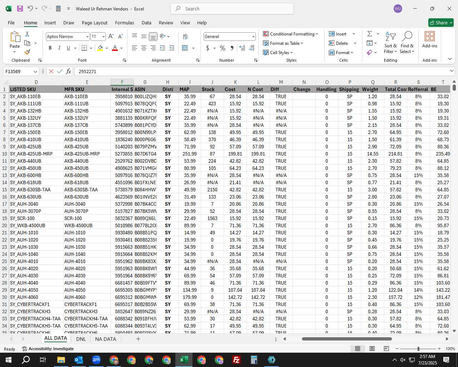Toggle Bottom Align alignment
Screen dimensions: 458x367
(x=153, y=37)
